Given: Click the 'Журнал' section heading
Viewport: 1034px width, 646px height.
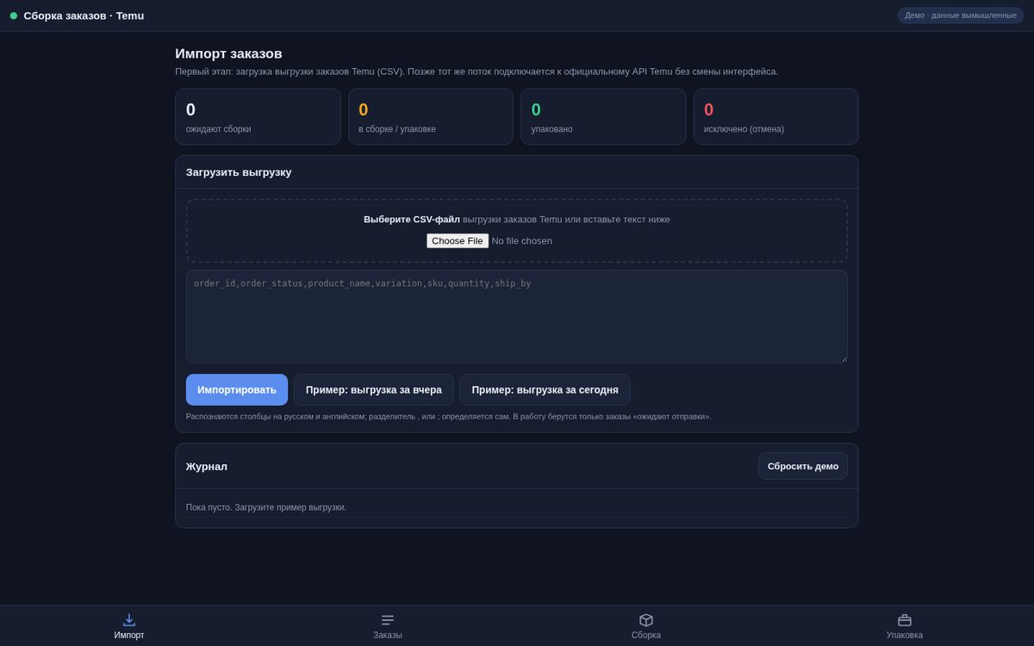Looking at the screenshot, I should [x=207, y=466].
